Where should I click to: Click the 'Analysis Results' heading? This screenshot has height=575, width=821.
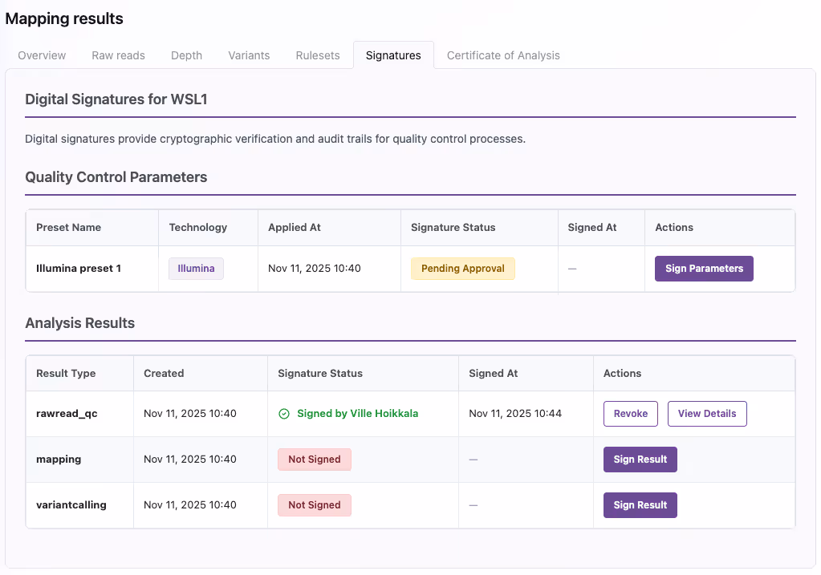(80, 323)
